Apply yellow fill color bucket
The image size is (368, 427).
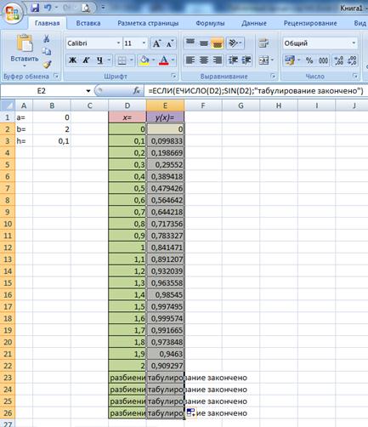coord(144,60)
